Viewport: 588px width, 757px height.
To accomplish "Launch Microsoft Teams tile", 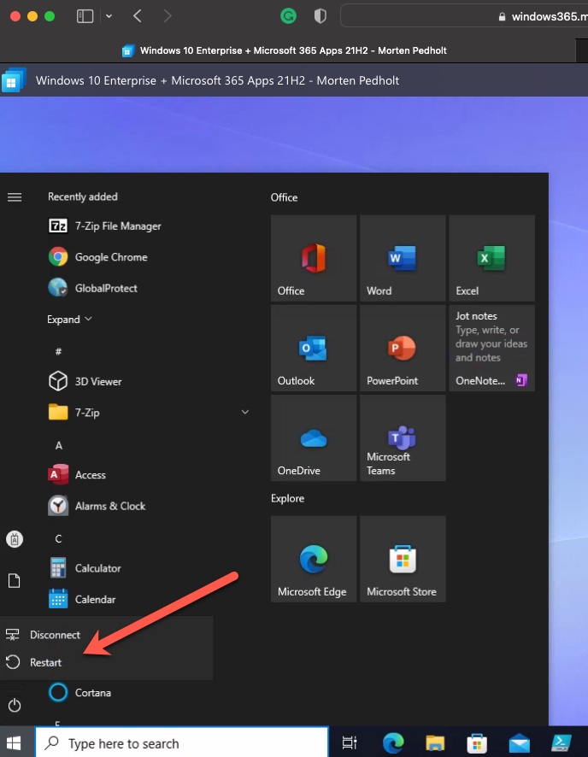I will [403, 438].
